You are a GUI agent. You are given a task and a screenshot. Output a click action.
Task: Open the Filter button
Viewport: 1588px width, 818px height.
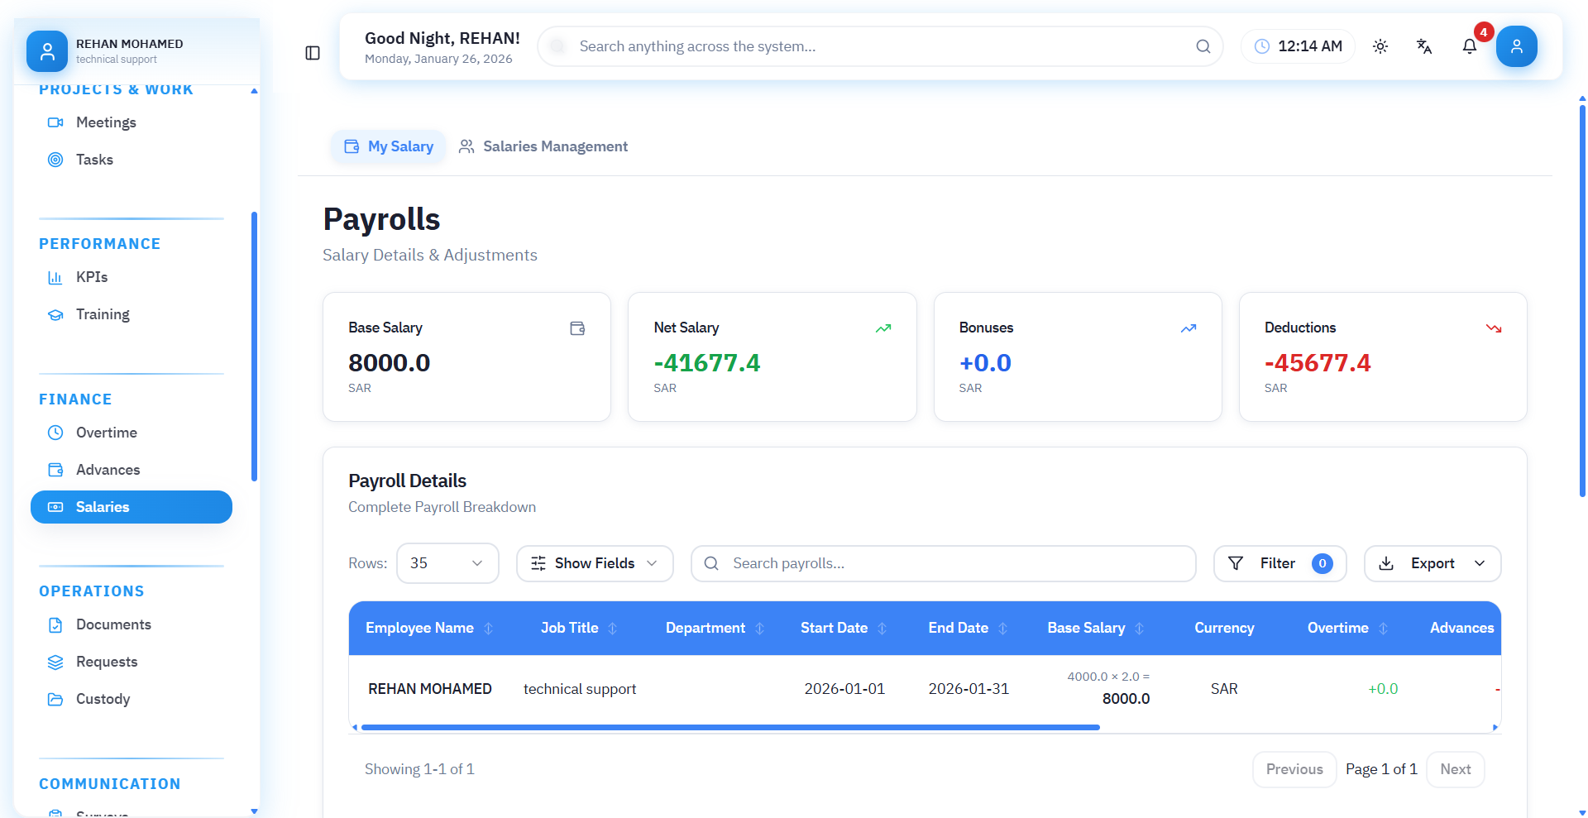(x=1279, y=563)
